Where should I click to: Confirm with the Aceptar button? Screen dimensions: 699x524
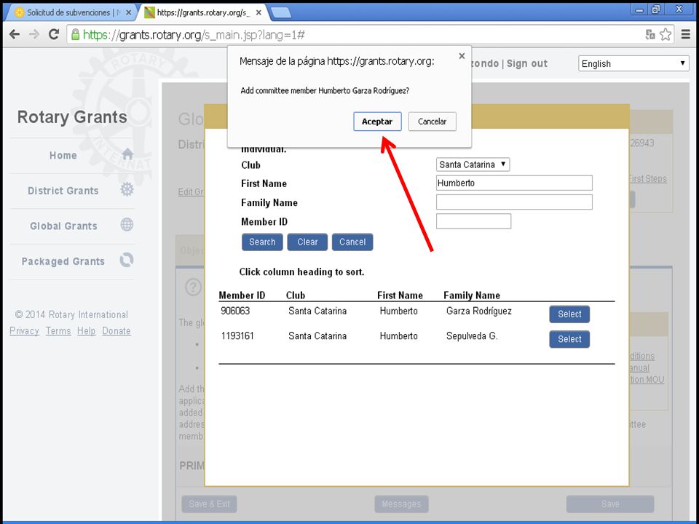pos(377,122)
